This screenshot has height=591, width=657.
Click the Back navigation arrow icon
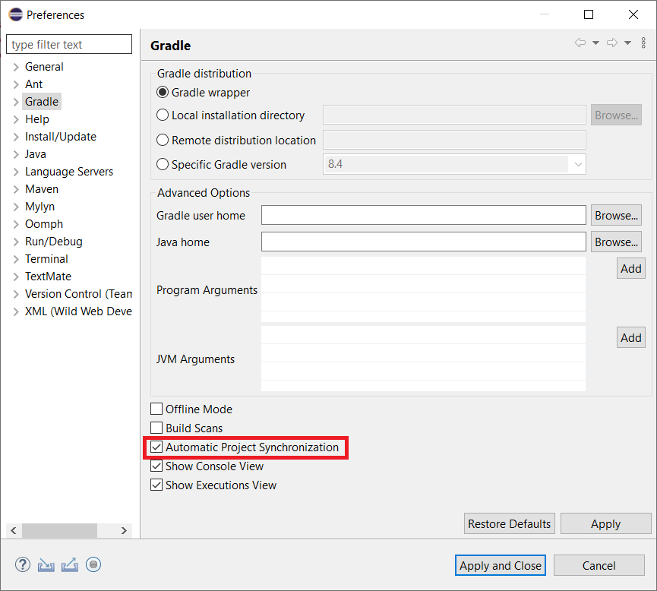(x=580, y=43)
